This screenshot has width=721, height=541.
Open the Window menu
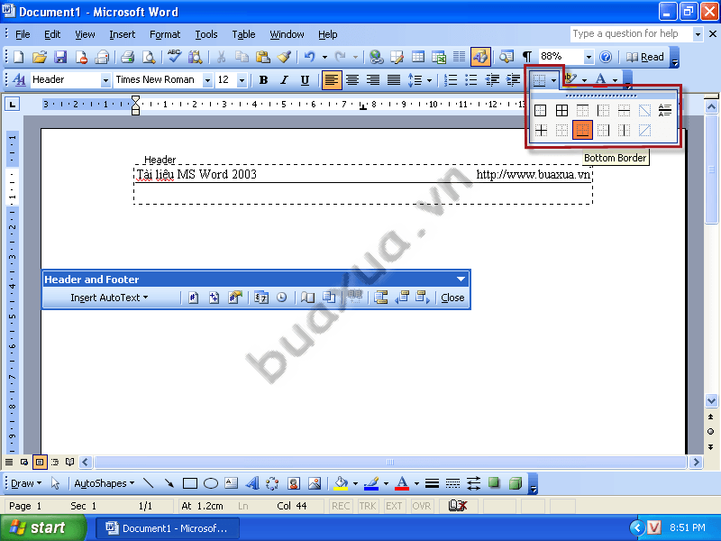(x=287, y=34)
